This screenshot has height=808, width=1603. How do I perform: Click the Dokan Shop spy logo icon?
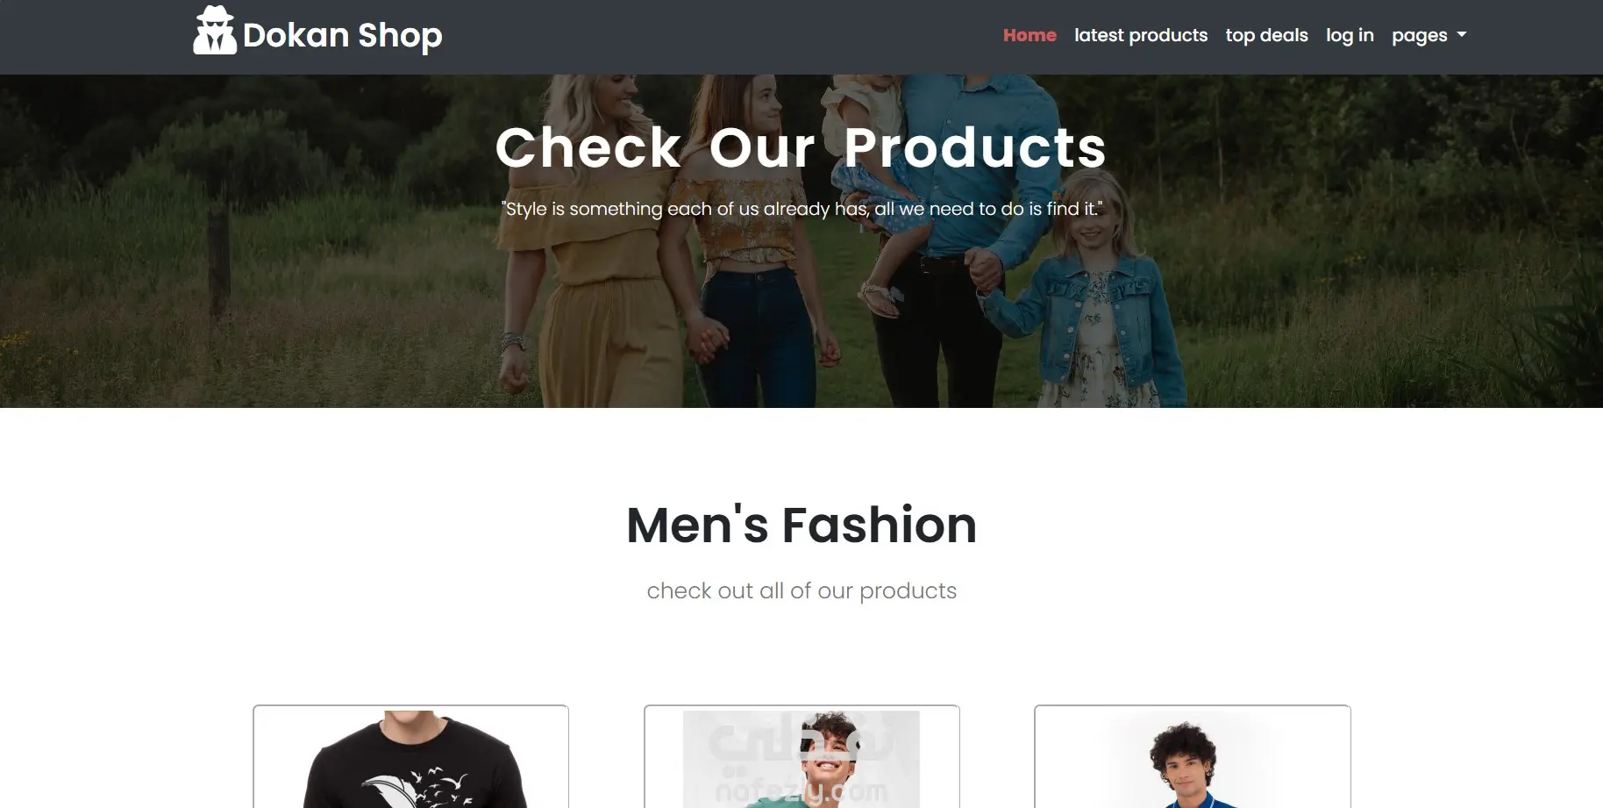click(x=215, y=30)
